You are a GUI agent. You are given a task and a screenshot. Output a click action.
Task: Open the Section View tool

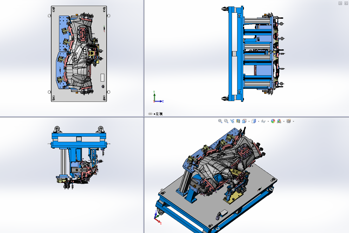(238, 121)
